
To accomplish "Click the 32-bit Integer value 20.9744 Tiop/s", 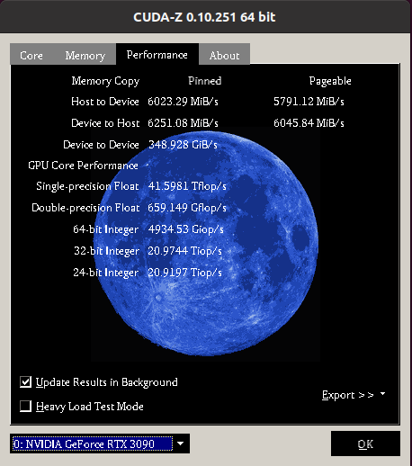I will pos(184,251).
